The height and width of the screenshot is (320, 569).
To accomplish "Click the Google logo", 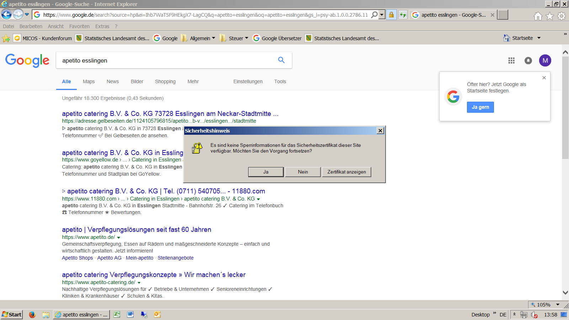I will [27, 60].
